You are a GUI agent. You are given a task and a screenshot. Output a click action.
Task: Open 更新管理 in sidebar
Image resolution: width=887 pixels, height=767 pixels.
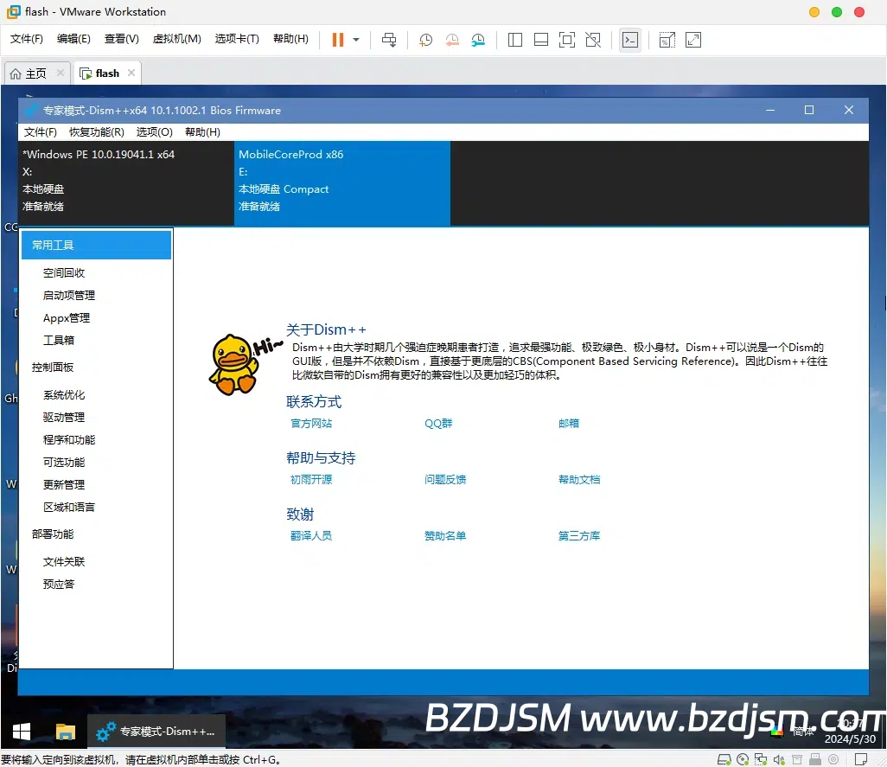point(64,485)
